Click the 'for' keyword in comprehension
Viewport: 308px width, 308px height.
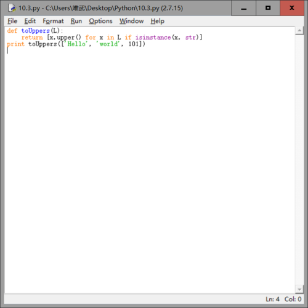point(91,38)
